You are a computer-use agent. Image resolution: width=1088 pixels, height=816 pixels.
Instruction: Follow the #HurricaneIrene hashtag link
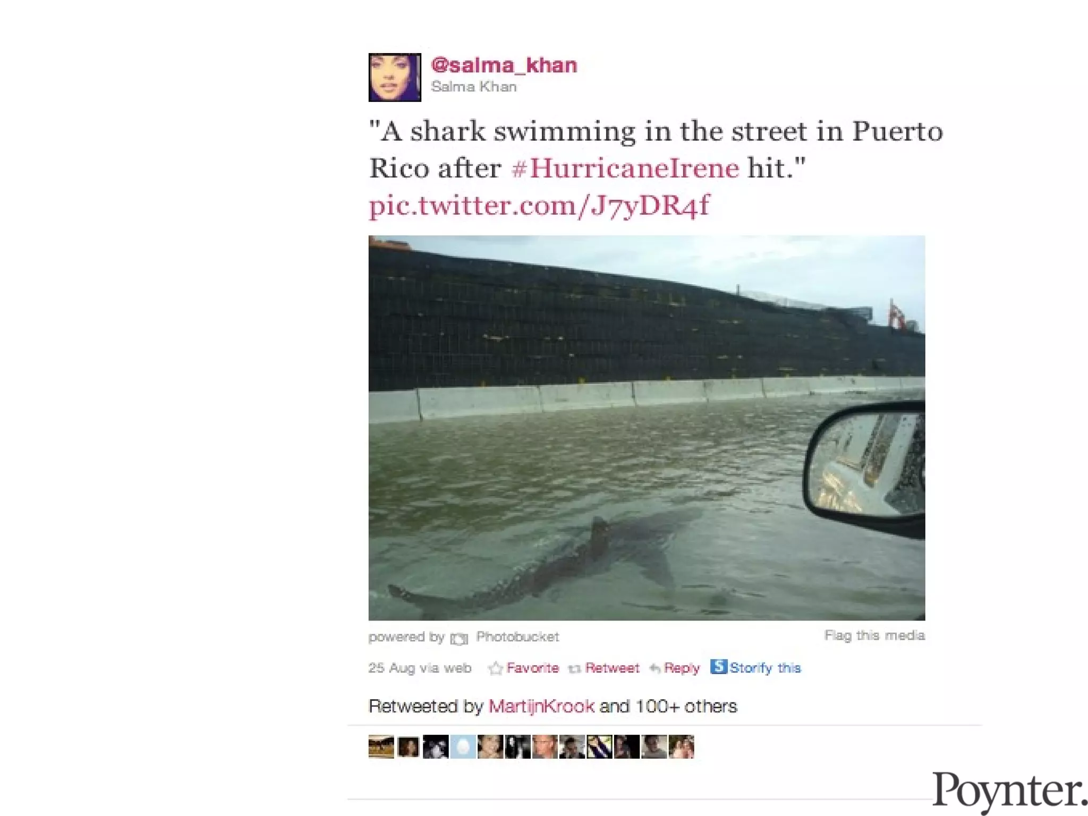(x=625, y=168)
